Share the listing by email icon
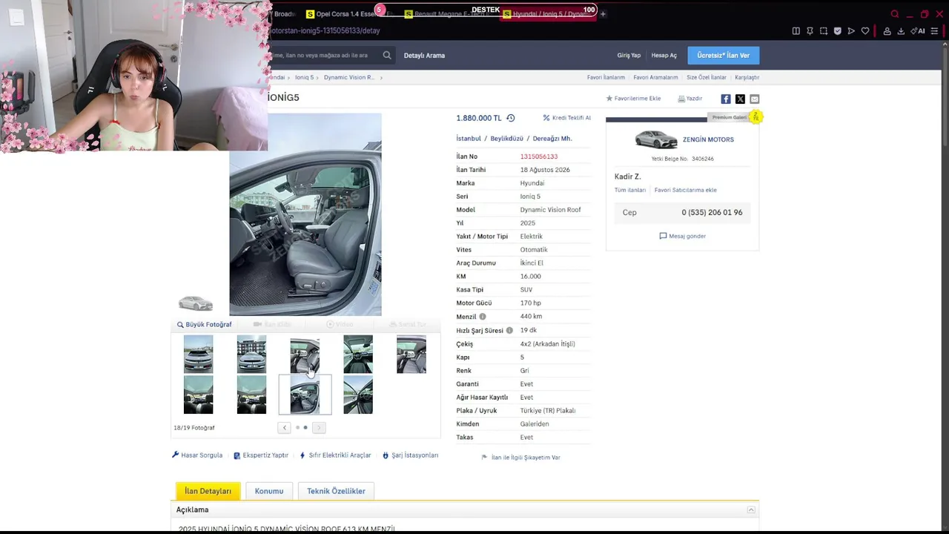 pos(755,99)
